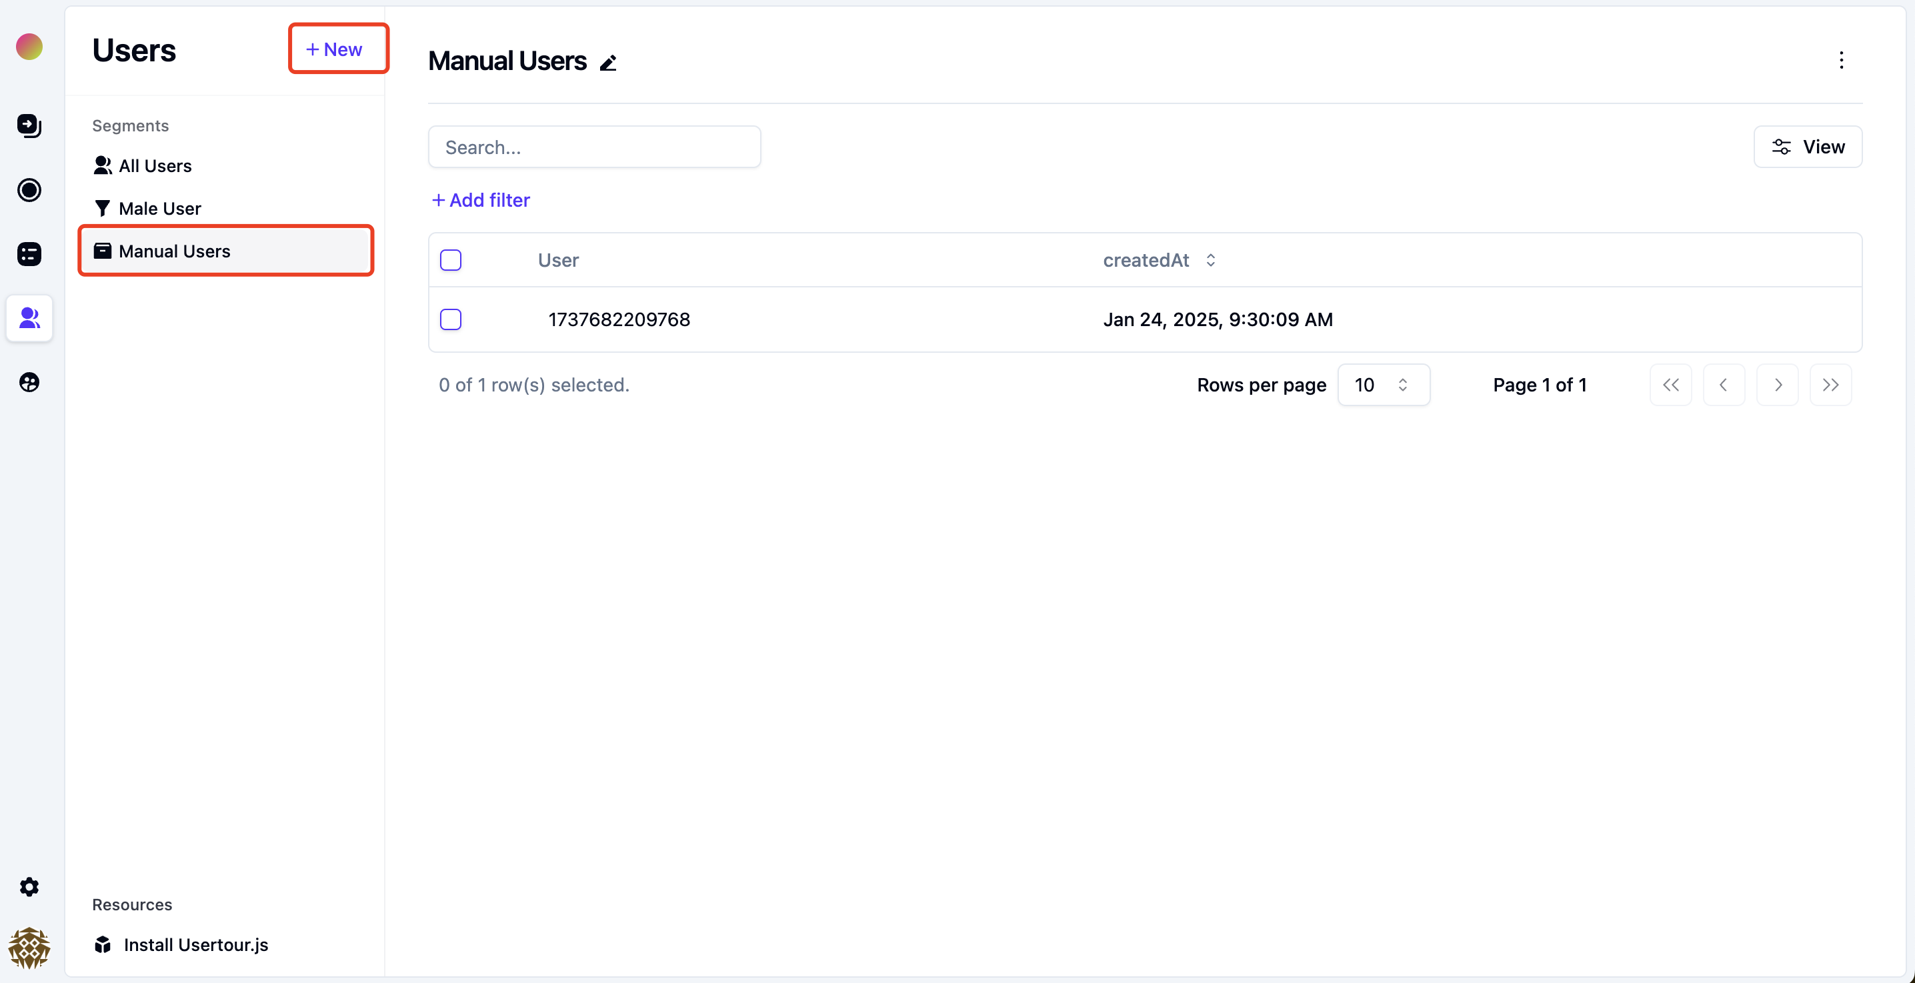Viewport: 1915px width, 983px height.
Task: Toggle the select-all checkbox in table header
Action: pos(451,260)
